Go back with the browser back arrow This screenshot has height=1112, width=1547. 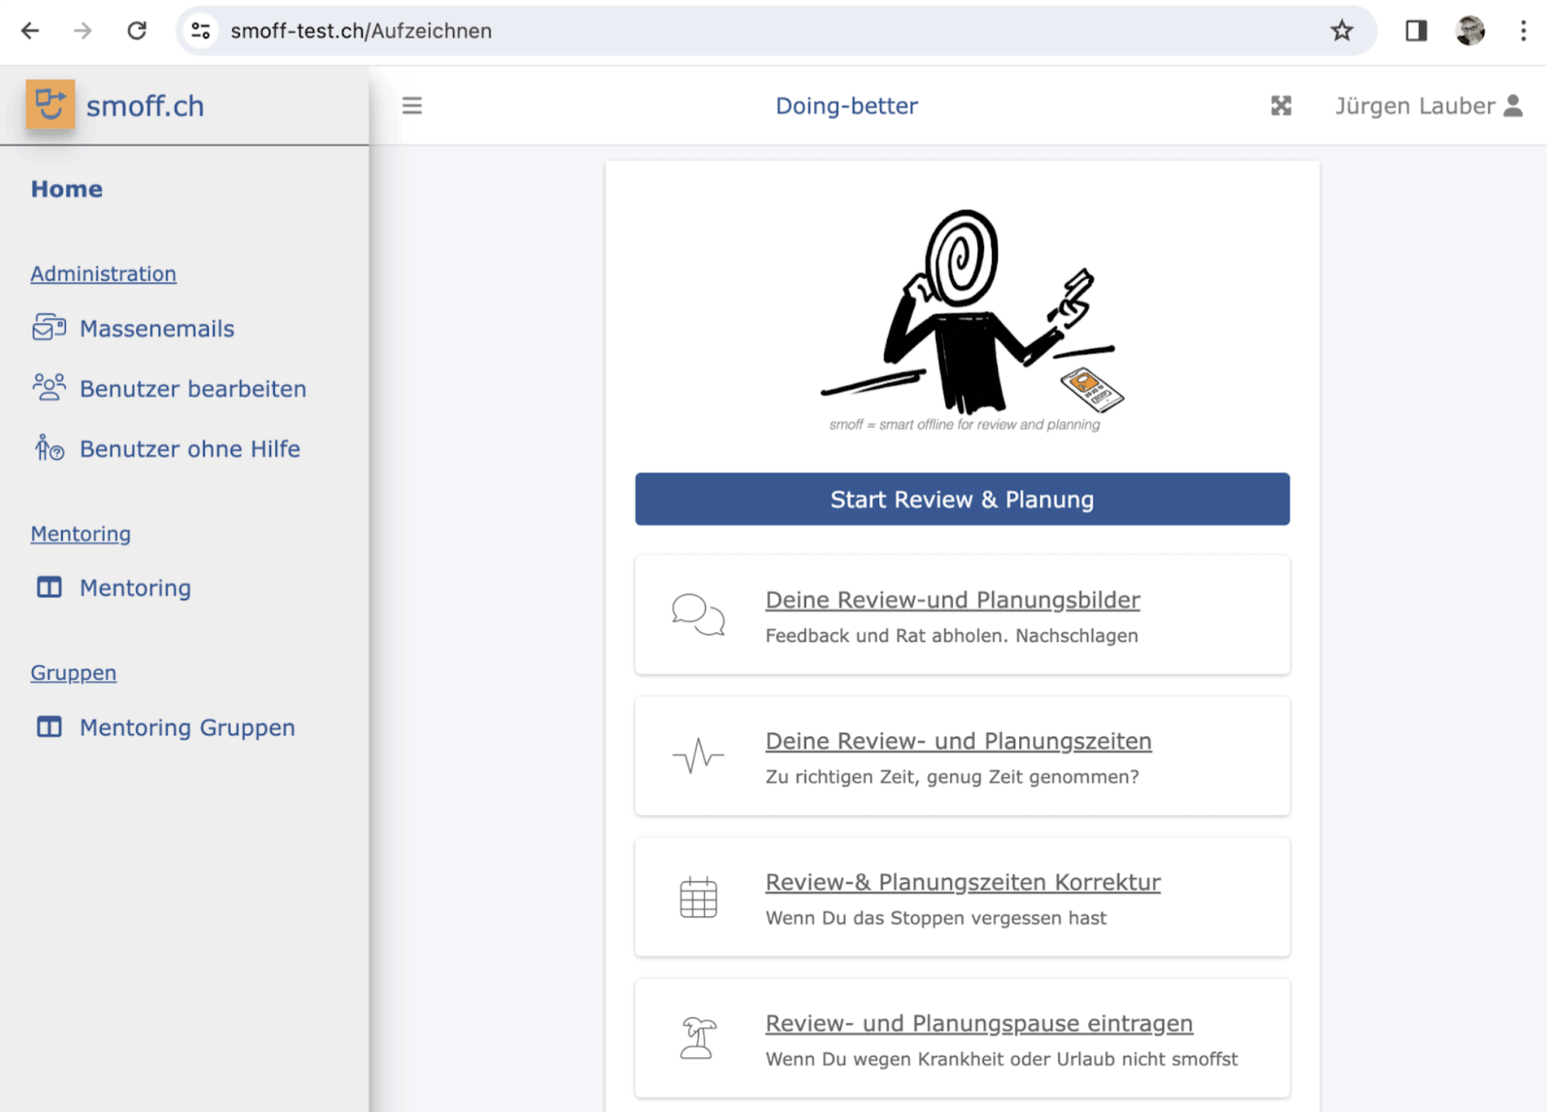click(x=30, y=30)
